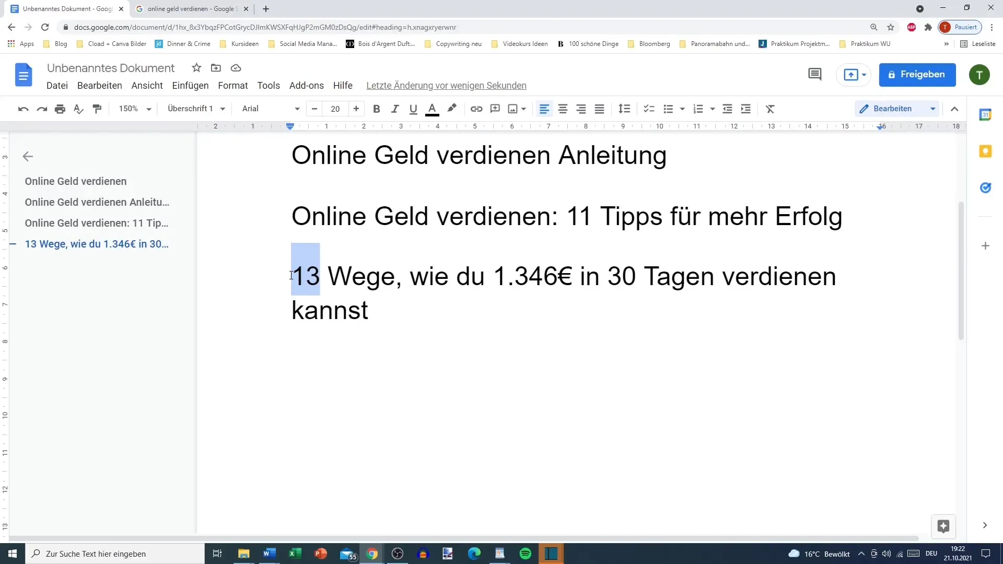This screenshot has height=564, width=1003.
Task: View cloud save status icon
Action: [x=236, y=68]
